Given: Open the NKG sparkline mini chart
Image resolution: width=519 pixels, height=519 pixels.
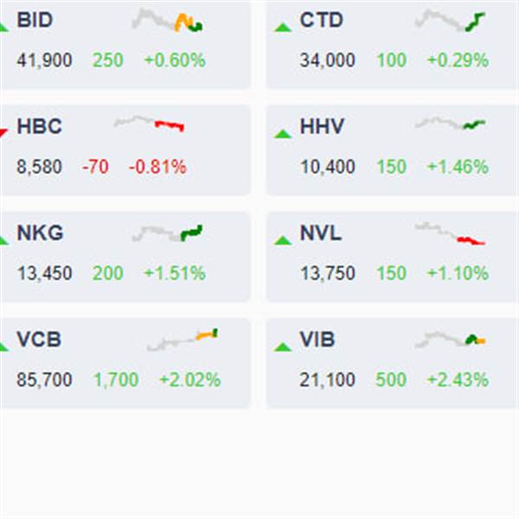Looking at the screenshot, I should pyautogui.click(x=167, y=233).
